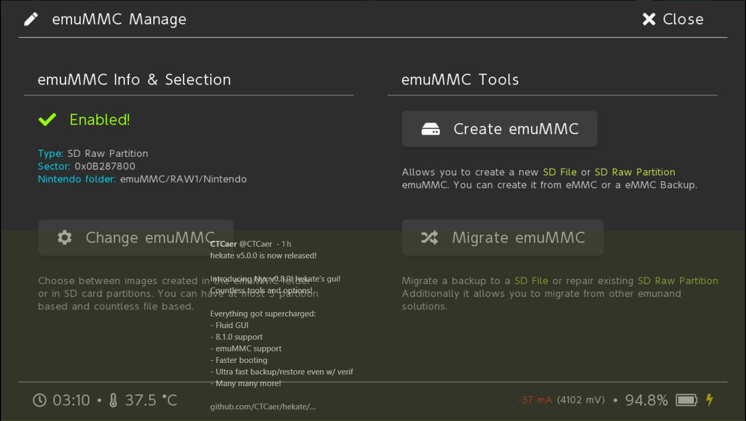
Task: Click the '- 8.1.0 support' tweet line
Action: [x=236, y=337]
